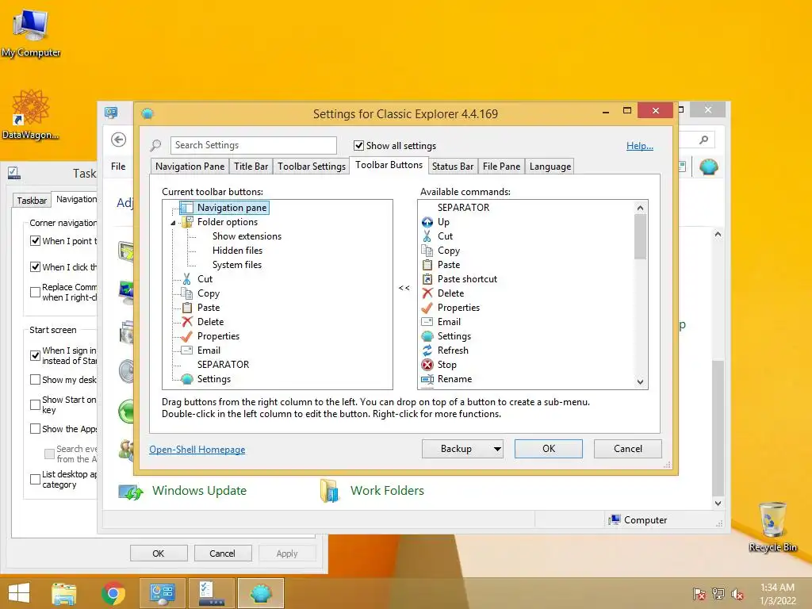This screenshot has height=609, width=812.
Task: Click Cancel in Taskbar properties window
Action: click(223, 553)
